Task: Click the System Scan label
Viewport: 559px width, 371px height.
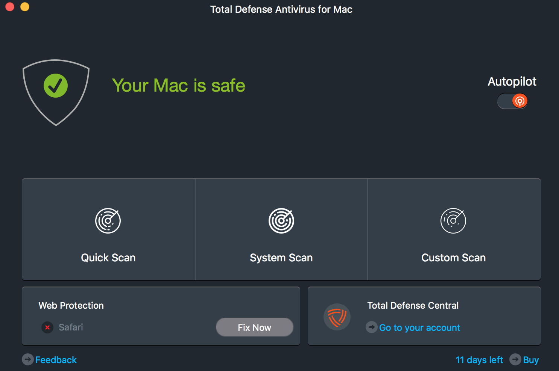Action: click(281, 258)
